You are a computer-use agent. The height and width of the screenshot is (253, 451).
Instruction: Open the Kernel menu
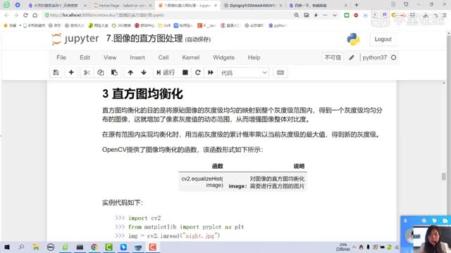[191, 58]
